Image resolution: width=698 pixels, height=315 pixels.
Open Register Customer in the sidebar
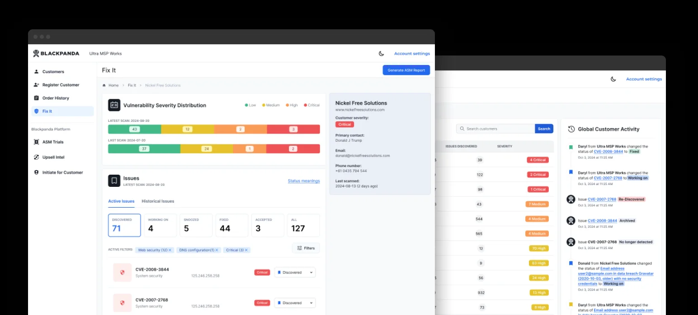pyautogui.click(x=62, y=85)
